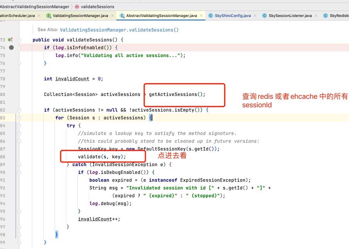Switch to the ationScheduler.java tab
The image size is (349, 249).
coord(17,16)
